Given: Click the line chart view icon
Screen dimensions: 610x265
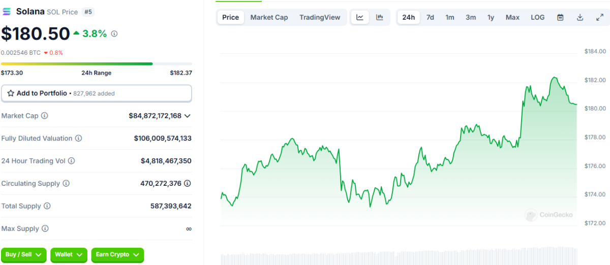Looking at the screenshot, I should 360,17.
